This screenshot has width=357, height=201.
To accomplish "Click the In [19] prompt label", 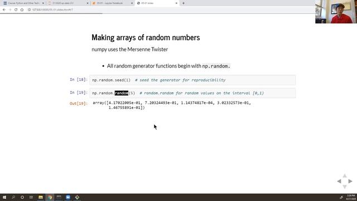I will pos(79,93).
